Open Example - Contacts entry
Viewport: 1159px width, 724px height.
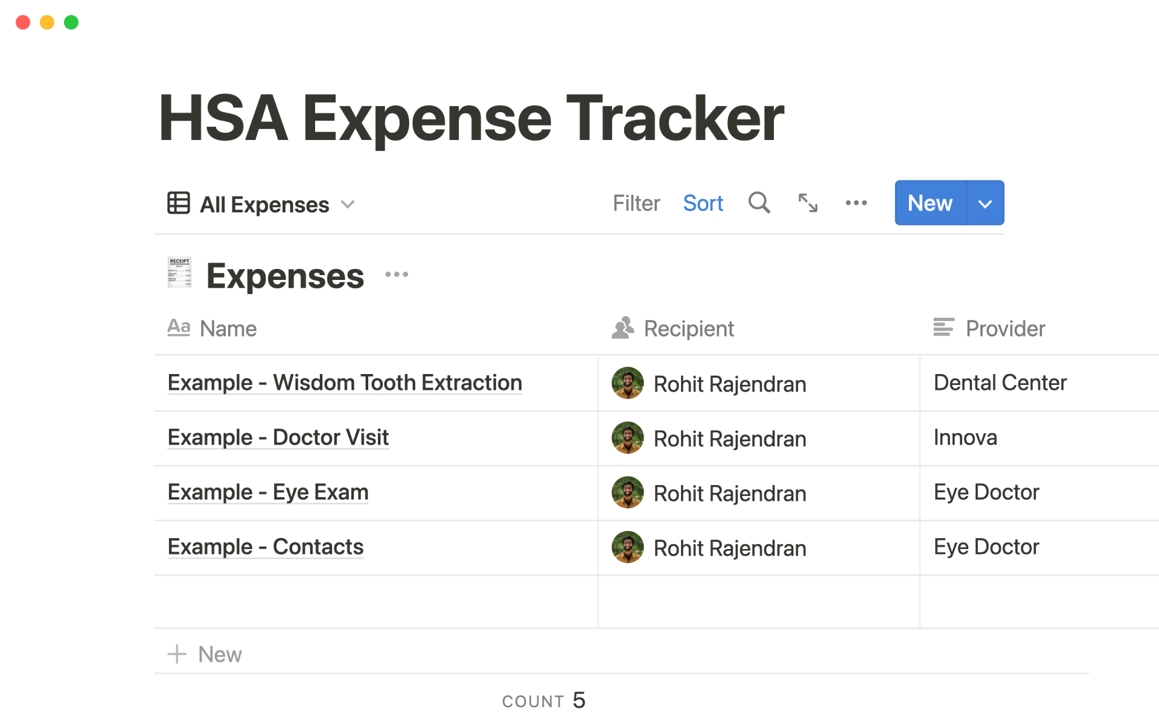pyautogui.click(x=266, y=547)
